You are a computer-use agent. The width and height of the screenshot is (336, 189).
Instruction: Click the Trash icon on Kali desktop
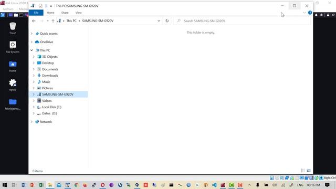[x=13, y=28]
